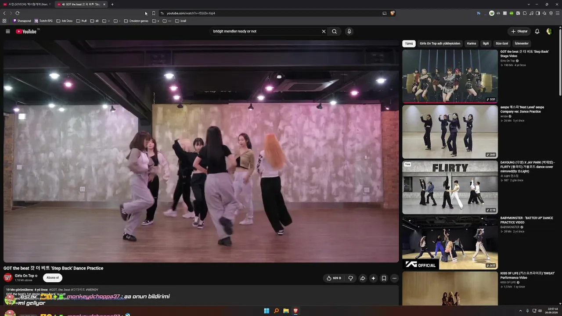Open YouTube notifications bell

coord(537,31)
